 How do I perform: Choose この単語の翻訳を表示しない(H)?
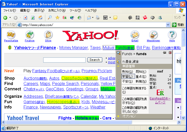click(x=135, y=110)
